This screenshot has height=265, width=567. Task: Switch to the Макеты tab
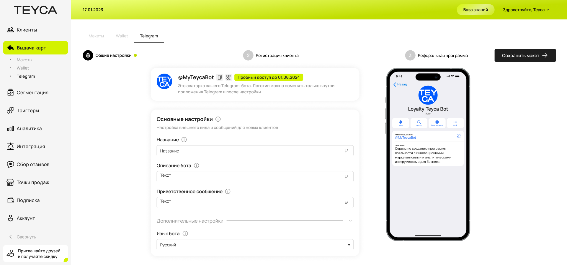coord(96,36)
